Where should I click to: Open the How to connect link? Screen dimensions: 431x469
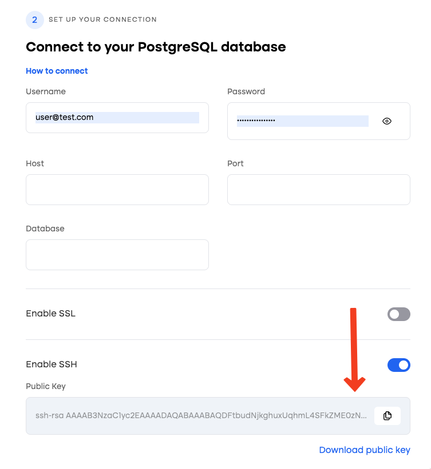tap(57, 71)
